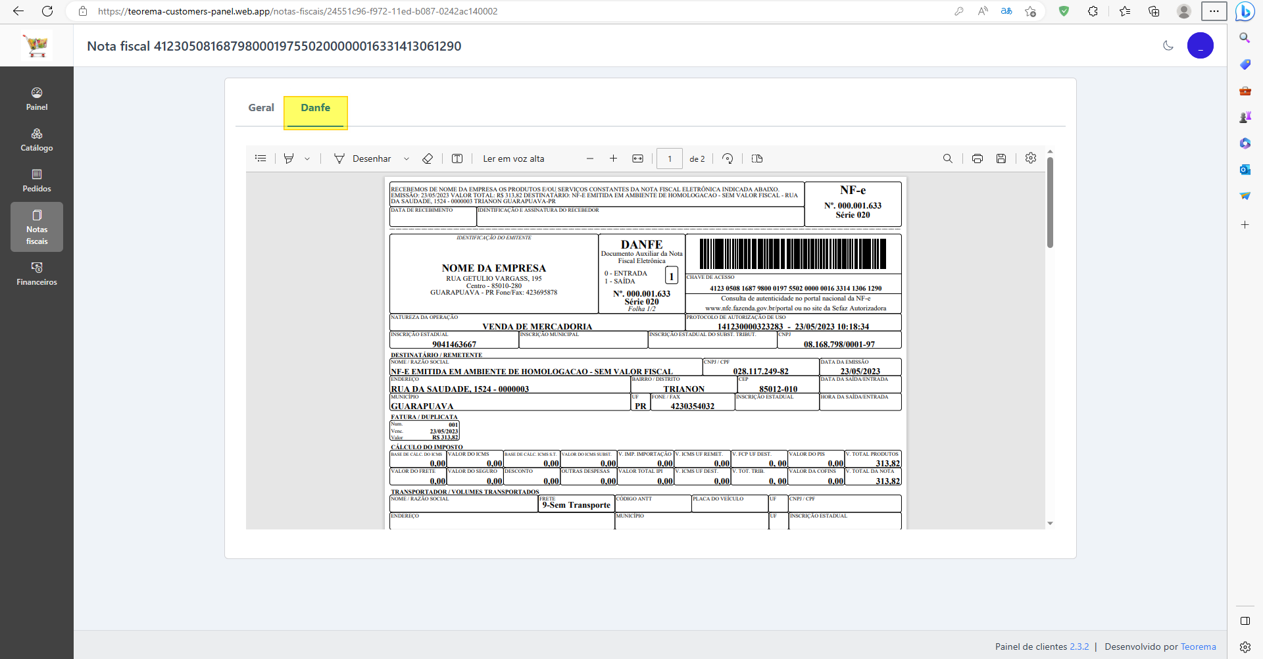Toggle Edge sidebar layout icon
The image size is (1263, 659).
(1245, 621)
